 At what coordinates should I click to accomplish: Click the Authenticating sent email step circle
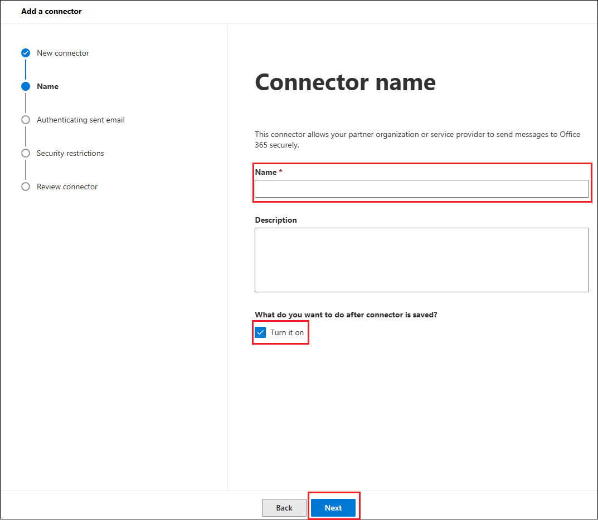[x=26, y=120]
